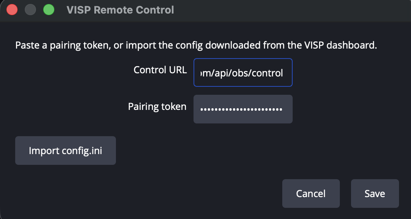
Task: Place cursor at the start of the Control URL text
Action: 201,73
